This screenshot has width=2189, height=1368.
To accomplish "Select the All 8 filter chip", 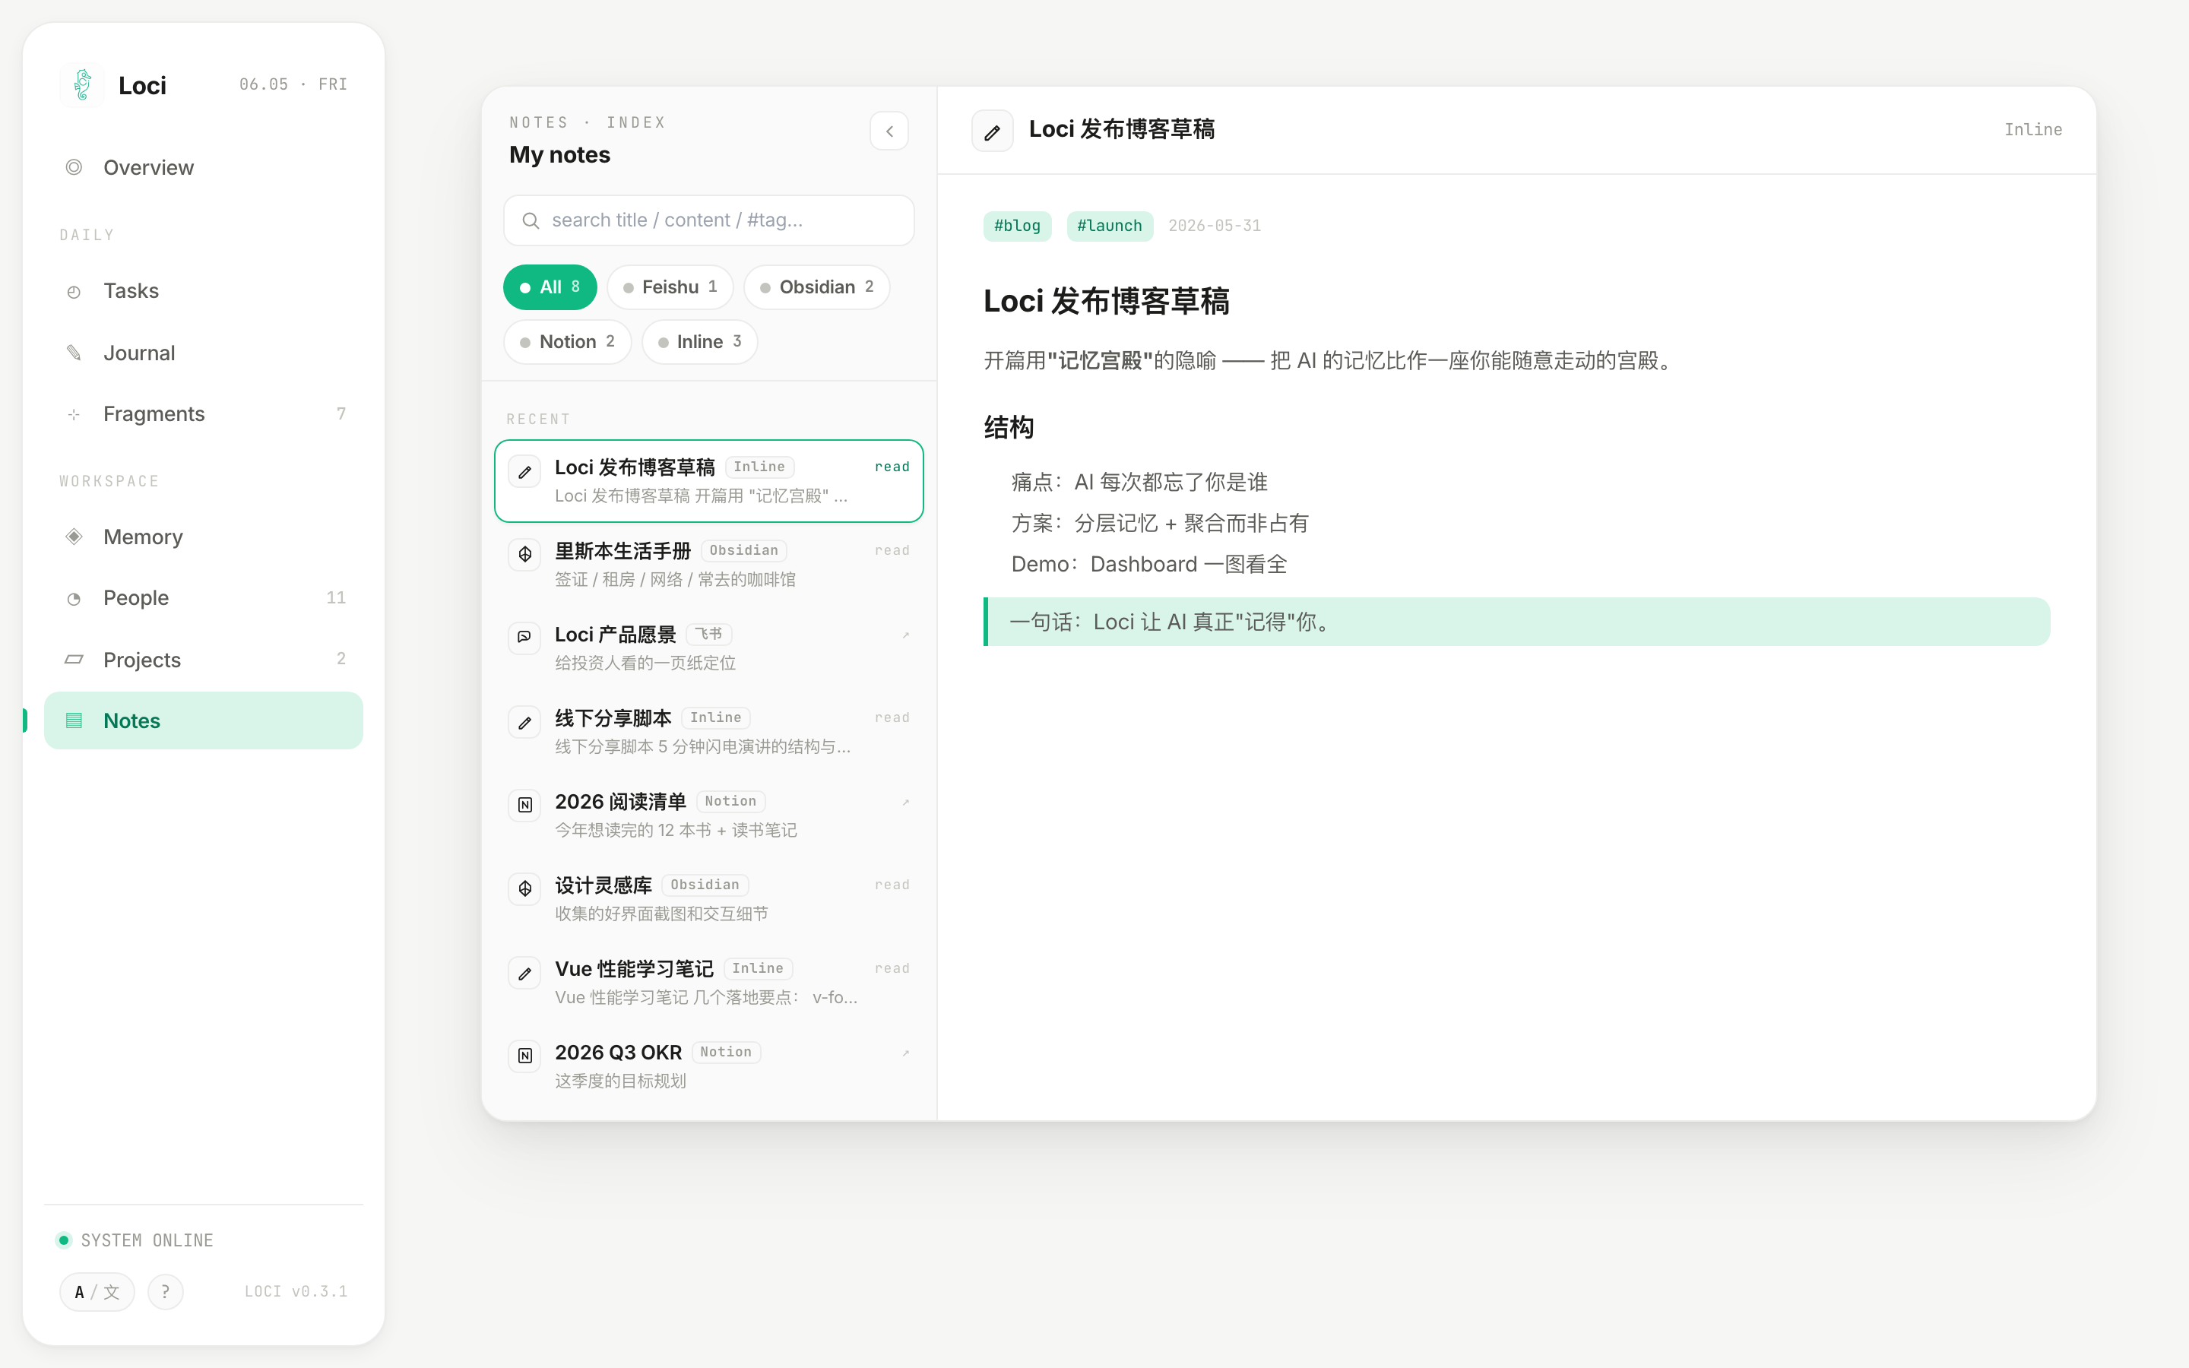I will (550, 288).
